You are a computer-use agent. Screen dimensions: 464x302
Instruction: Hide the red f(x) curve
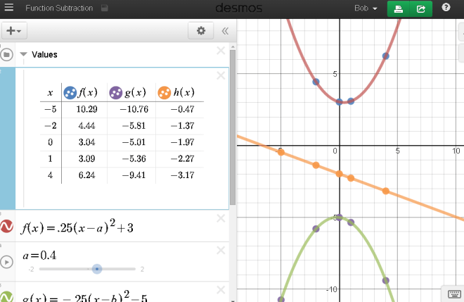click(x=6, y=226)
